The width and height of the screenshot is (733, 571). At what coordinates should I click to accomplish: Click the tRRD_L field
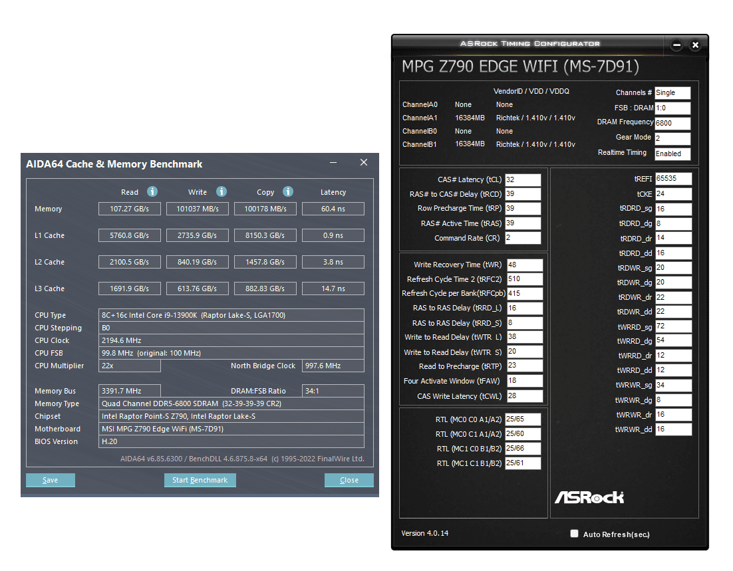tap(525, 308)
